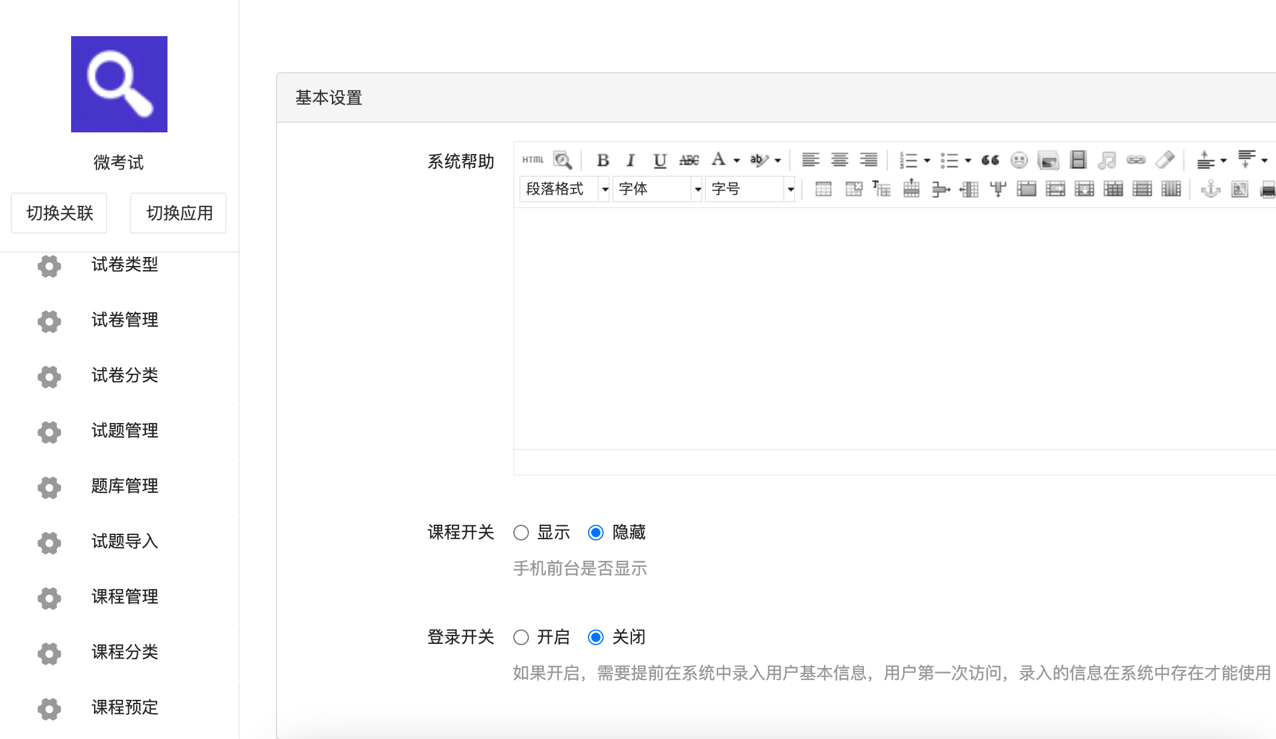The width and height of the screenshot is (1276, 739).
Task: Align text right in the editor
Action: pos(868,160)
